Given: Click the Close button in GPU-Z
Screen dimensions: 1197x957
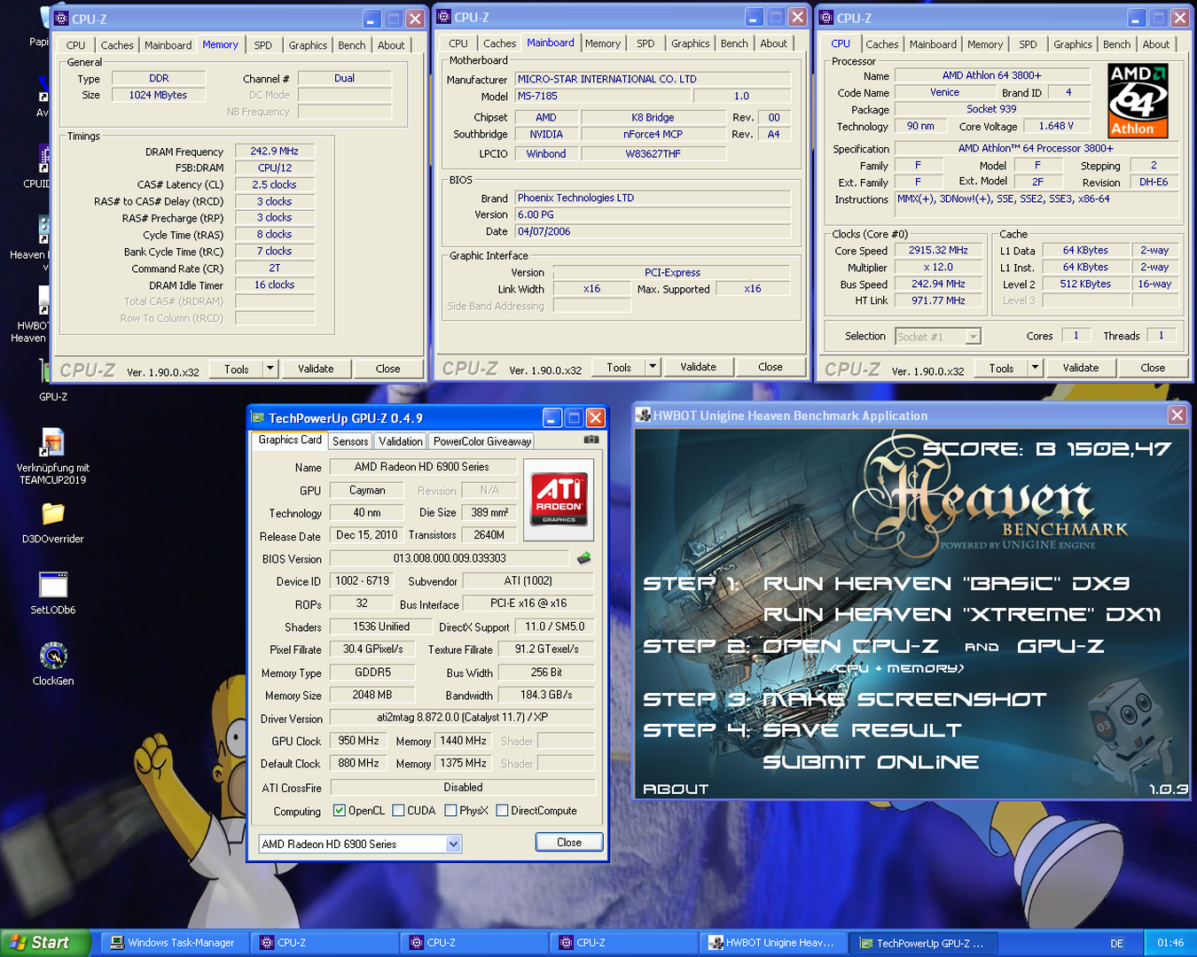Looking at the screenshot, I should [x=569, y=843].
